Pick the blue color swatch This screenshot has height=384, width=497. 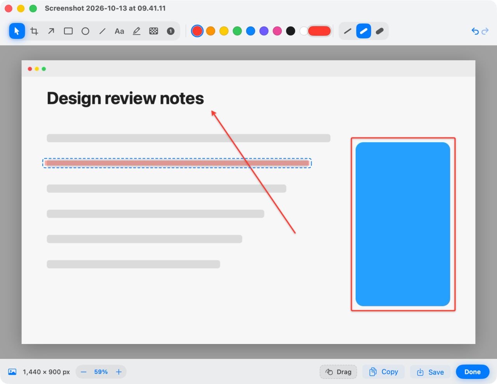point(251,31)
